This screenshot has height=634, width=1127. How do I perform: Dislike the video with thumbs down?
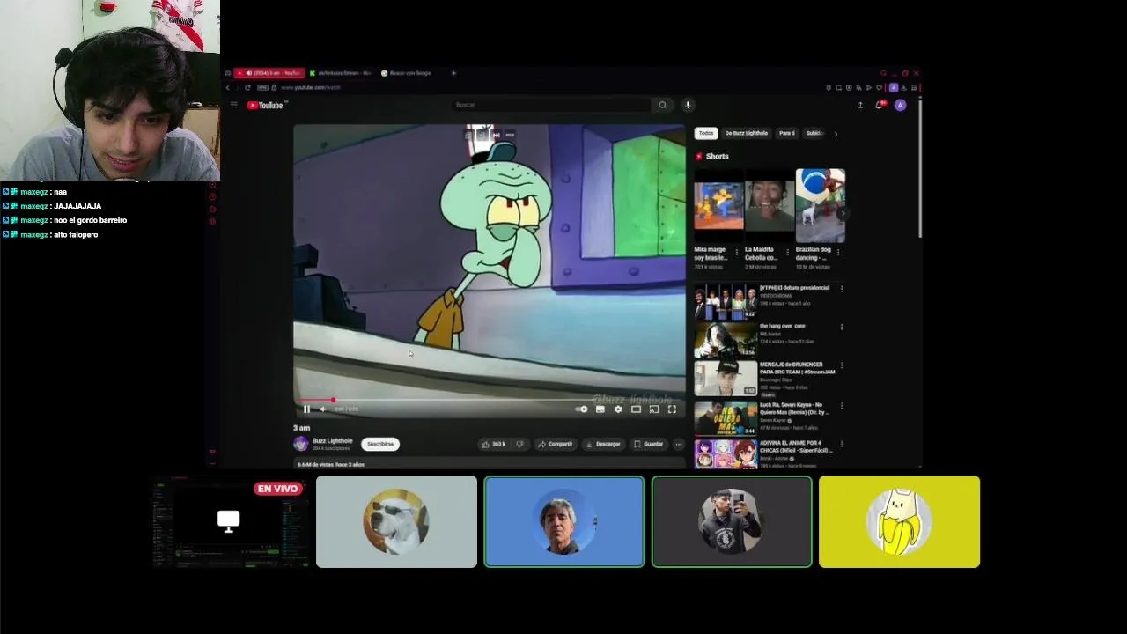pos(519,444)
